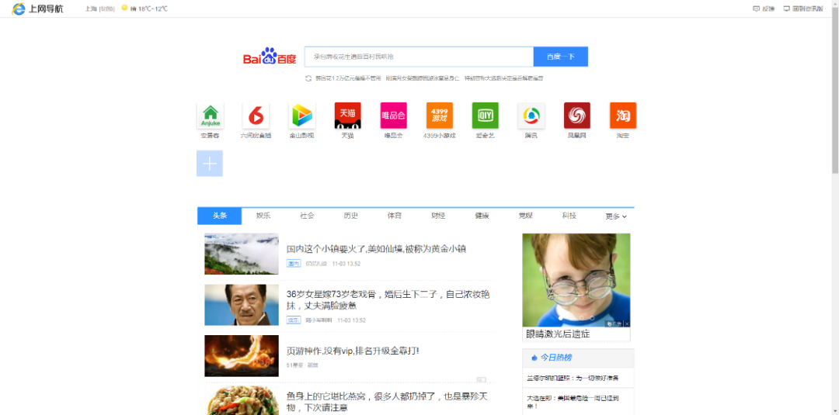839x415 pixels.
Task: Open the pink 唯品会 icon
Action: pos(394,116)
